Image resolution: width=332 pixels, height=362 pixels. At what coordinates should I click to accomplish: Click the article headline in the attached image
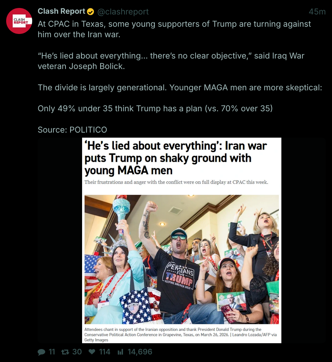(176, 158)
